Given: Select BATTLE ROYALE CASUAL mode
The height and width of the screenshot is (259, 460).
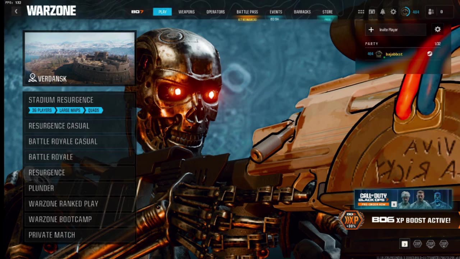Looking at the screenshot, I should (79, 141).
